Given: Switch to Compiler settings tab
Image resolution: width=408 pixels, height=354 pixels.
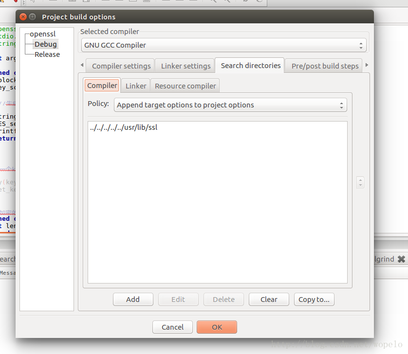Looking at the screenshot, I should click(x=121, y=66).
